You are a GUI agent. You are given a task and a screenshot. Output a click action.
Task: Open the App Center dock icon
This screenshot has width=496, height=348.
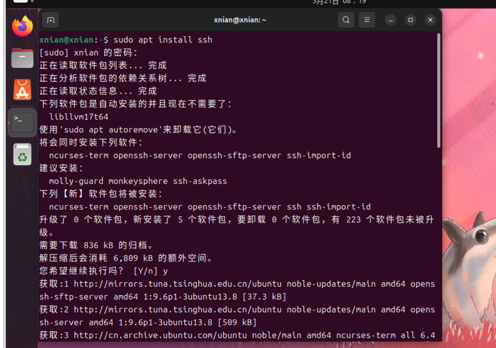pos(22,90)
